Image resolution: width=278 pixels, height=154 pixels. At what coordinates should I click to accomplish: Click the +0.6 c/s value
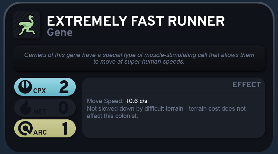(x=136, y=101)
